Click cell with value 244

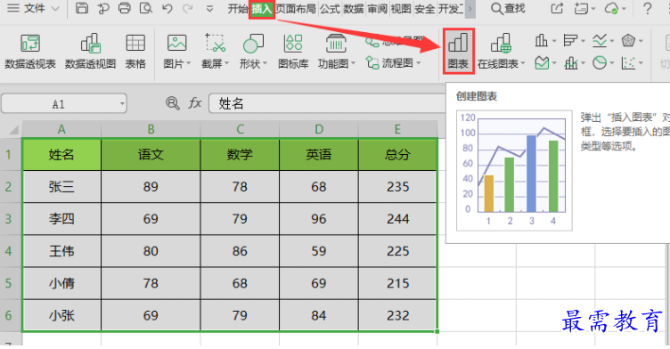pos(397,219)
